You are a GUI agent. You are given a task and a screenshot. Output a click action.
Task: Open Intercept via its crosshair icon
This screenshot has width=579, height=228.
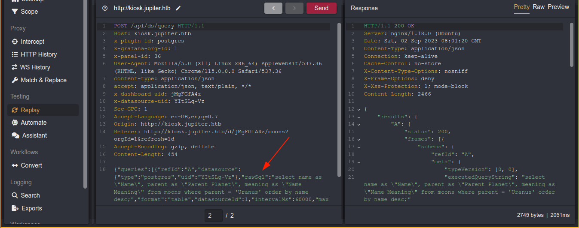pos(15,42)
